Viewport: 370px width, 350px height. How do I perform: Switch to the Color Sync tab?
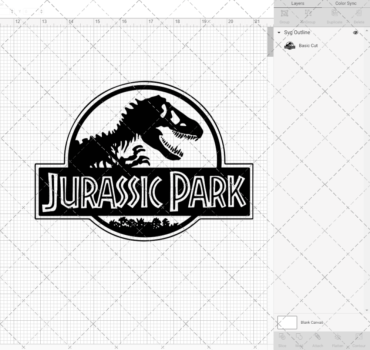click(346, 3)
